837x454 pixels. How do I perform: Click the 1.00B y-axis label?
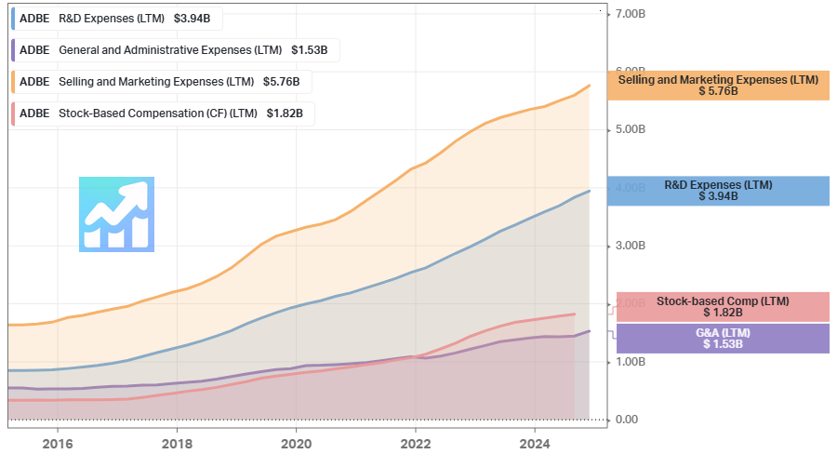(x=631, y=362)
